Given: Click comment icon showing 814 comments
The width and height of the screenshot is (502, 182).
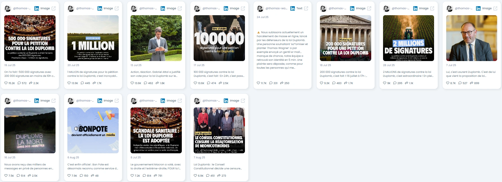Looking at the screenshot, I should [x=144, y=176].
